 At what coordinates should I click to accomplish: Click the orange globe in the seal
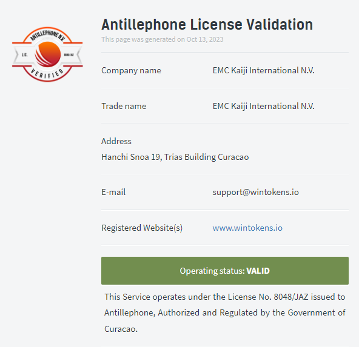48,55
